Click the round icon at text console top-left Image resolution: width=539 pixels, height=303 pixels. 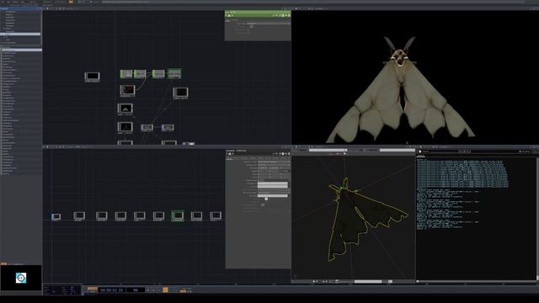[419, 151]
